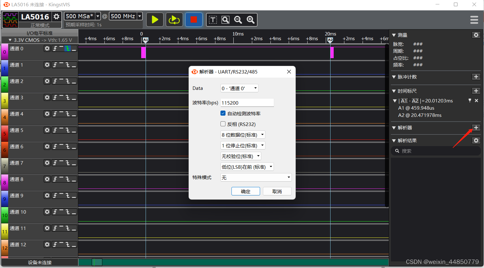Confirm the analyzer with 确定

tap(246, 191)
